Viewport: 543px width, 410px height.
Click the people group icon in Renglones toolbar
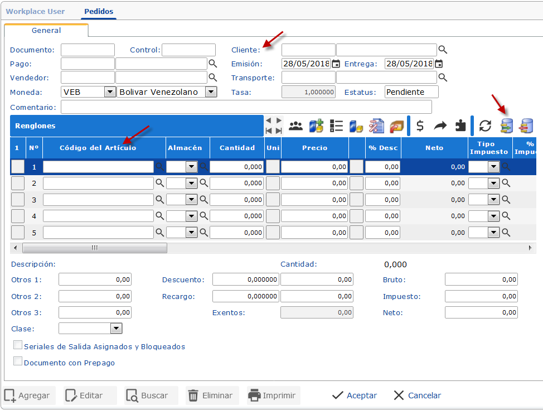click(295, 126)
